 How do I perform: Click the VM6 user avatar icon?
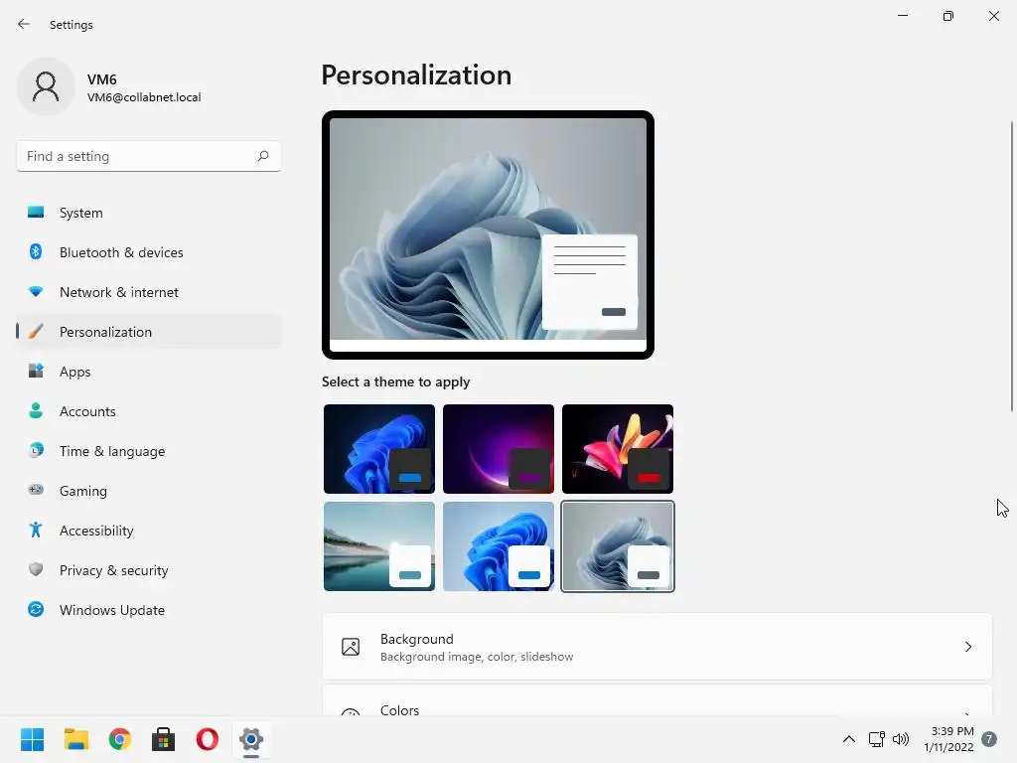46,86
